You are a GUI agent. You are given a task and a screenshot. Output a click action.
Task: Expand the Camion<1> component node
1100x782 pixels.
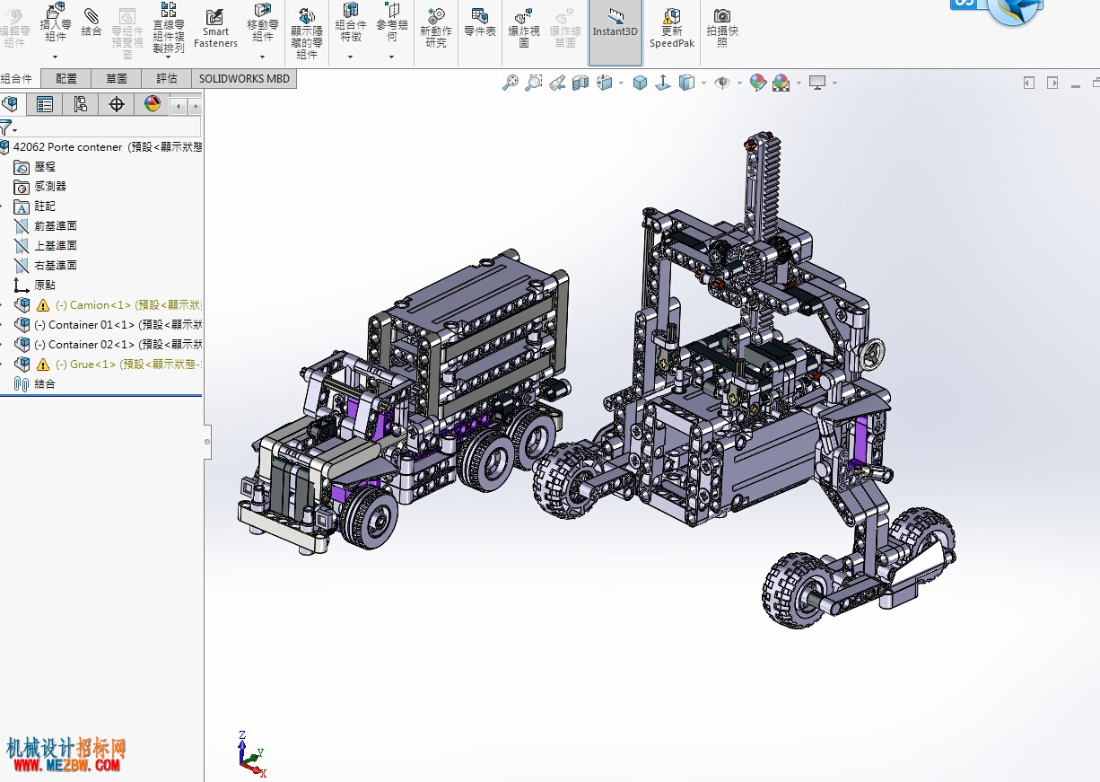click(x=2, y=305)
